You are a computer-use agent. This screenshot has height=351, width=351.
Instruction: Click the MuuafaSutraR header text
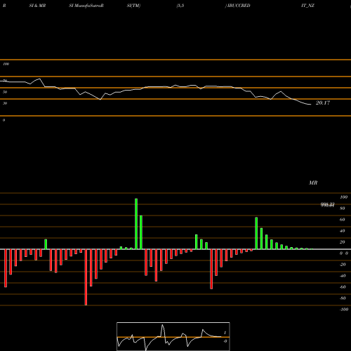click(89, 6)
